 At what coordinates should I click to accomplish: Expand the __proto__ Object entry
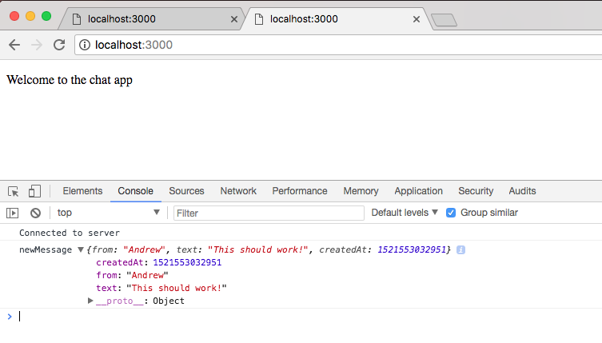point(90,301)
